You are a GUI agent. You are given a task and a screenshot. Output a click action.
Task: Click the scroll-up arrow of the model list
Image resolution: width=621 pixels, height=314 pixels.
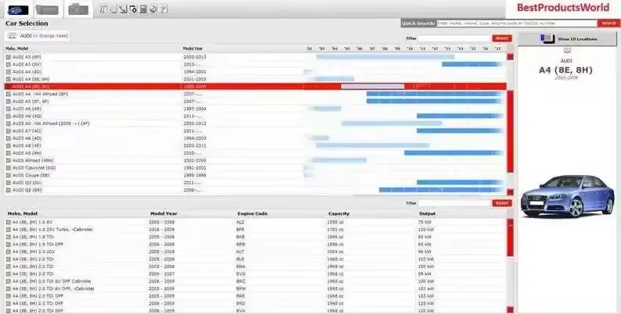click(x=510, y=56)
